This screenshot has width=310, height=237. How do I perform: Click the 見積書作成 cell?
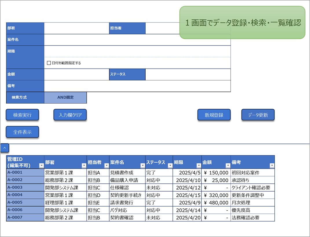[x=127, y=172]
